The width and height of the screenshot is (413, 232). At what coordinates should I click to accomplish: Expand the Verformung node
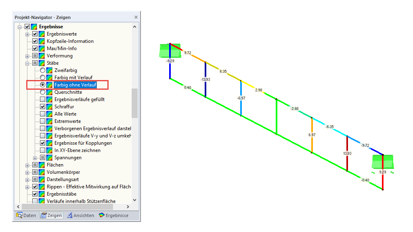pos(27,56)
